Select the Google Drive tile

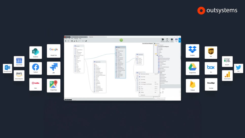192,68
